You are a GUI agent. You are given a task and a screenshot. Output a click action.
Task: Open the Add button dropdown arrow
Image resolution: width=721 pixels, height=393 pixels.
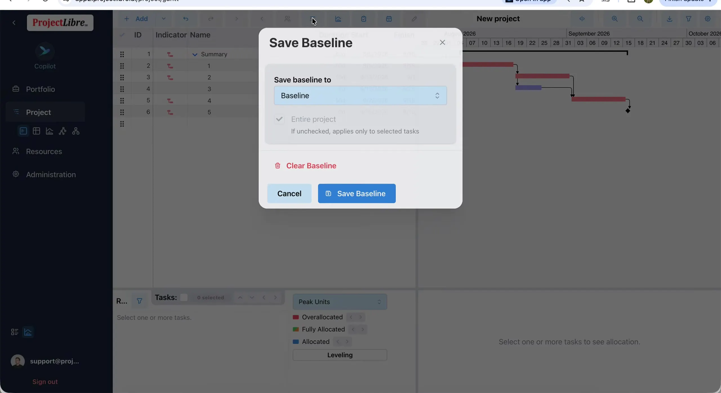(x=164, y=19)
